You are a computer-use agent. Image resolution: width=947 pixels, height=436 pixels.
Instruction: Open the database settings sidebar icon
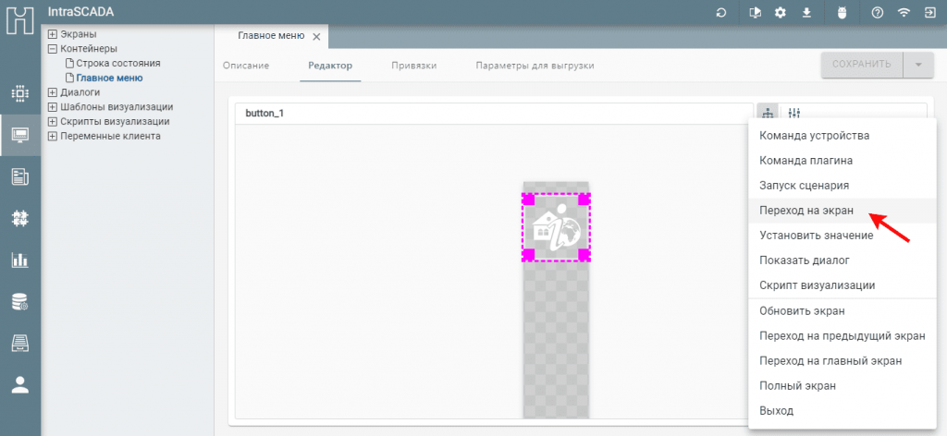20,301
